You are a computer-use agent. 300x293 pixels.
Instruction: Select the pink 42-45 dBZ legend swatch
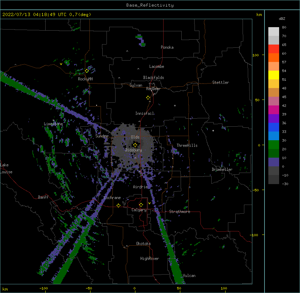tap(274, 101)
